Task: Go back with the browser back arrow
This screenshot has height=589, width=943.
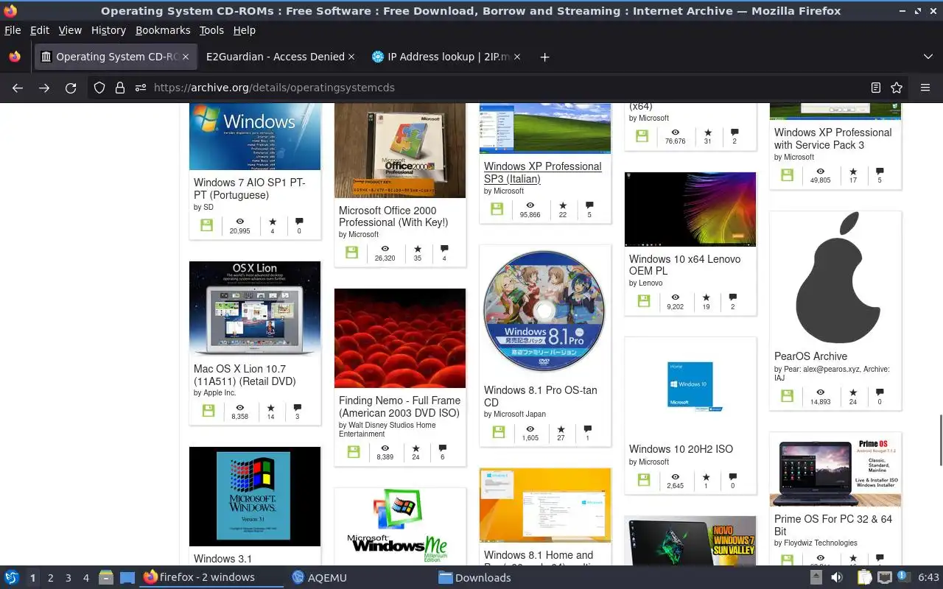Action: (18, 88)
